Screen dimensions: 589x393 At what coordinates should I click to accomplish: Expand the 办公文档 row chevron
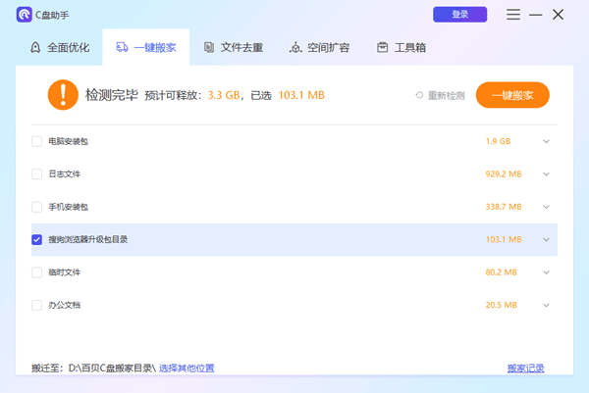point(547,305)
